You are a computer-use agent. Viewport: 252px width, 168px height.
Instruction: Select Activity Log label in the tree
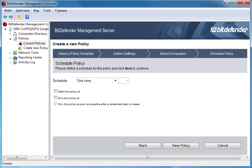[x=27, y=62]
